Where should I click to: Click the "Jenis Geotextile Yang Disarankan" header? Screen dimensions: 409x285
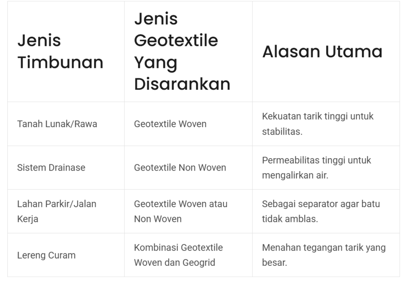coord(182,52)
